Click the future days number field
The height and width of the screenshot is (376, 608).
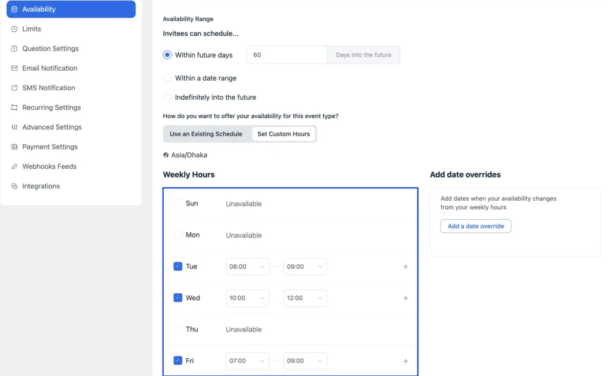286,55
